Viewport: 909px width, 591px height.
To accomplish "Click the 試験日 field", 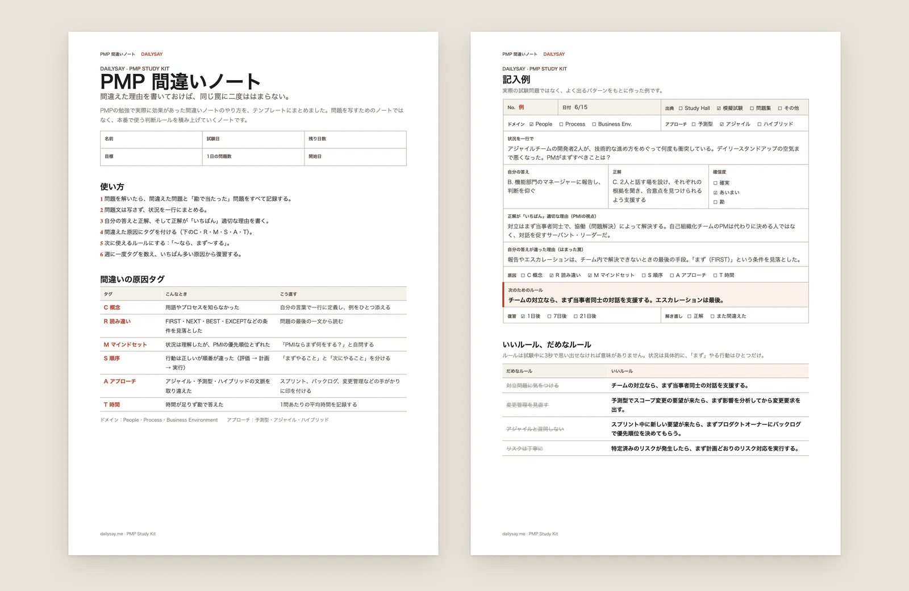I will (x=253, y=140).
